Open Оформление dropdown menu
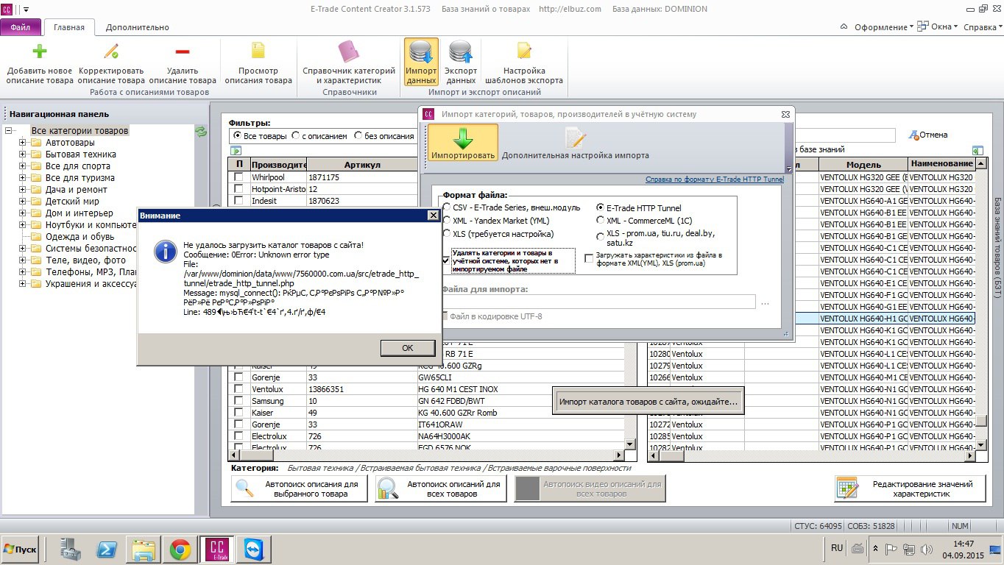1004x565 pixels. tap(883, 27)
